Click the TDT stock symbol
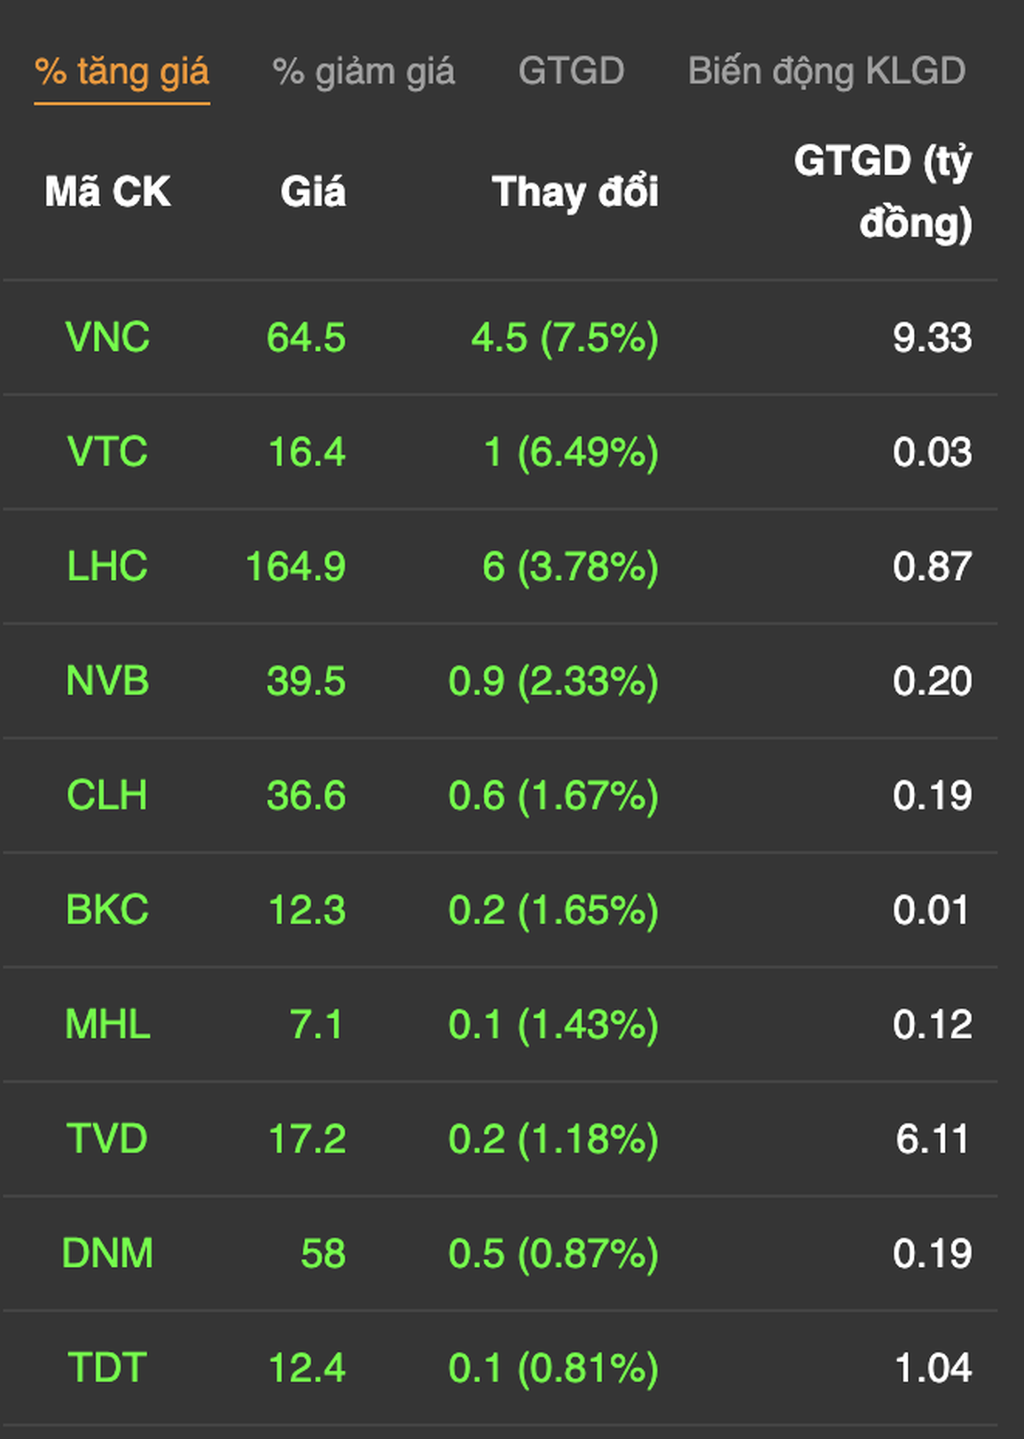The width and height of the screenshot is (1024, 1439). 107,1367
